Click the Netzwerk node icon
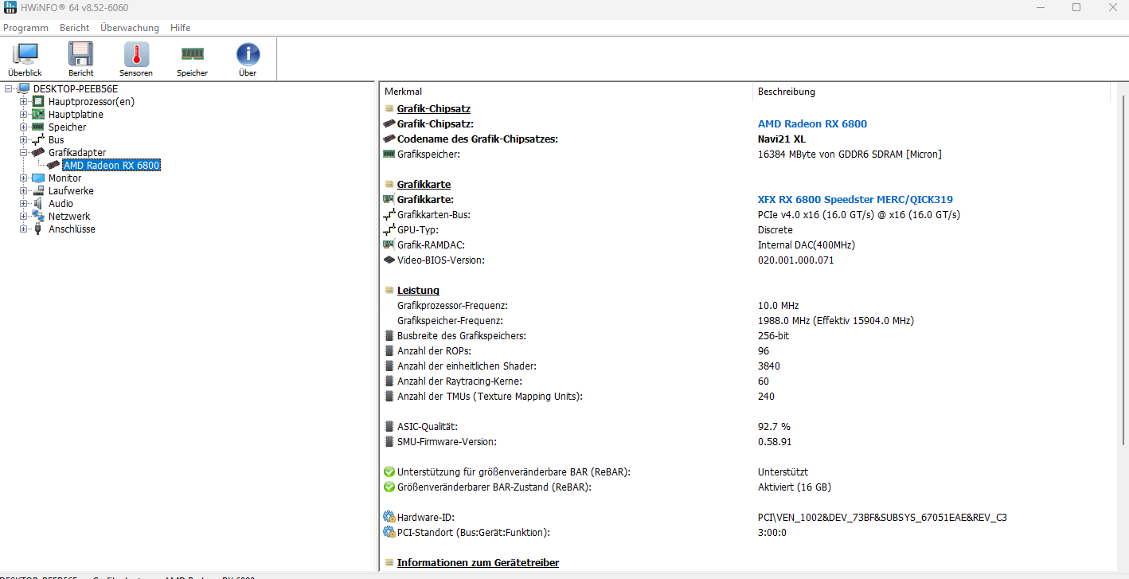The image size is (1129, 579). tap(38, 216)
